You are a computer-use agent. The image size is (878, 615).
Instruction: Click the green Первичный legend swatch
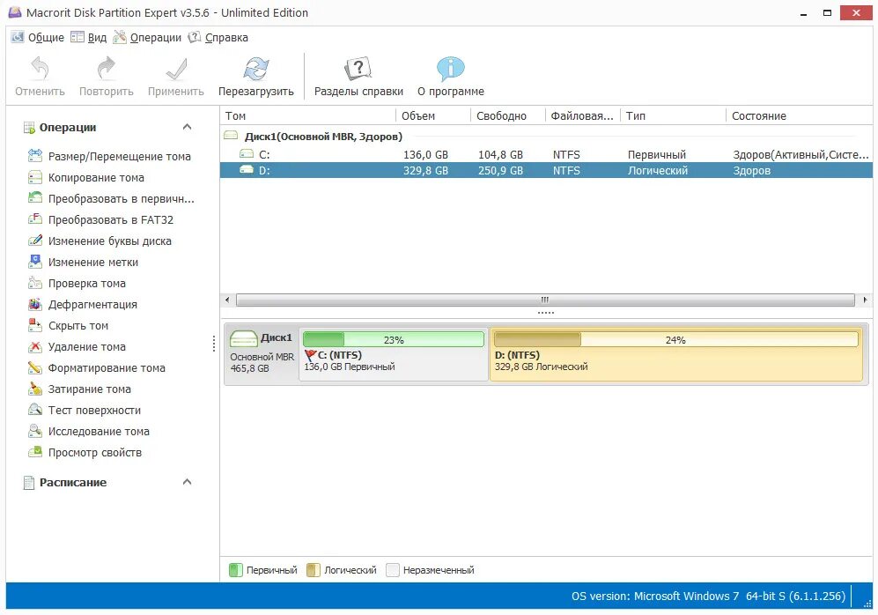point(236,570)
